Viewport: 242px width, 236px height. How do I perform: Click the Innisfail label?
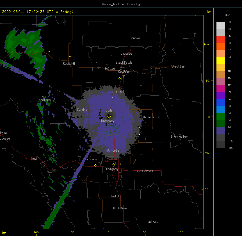(117, 91)
